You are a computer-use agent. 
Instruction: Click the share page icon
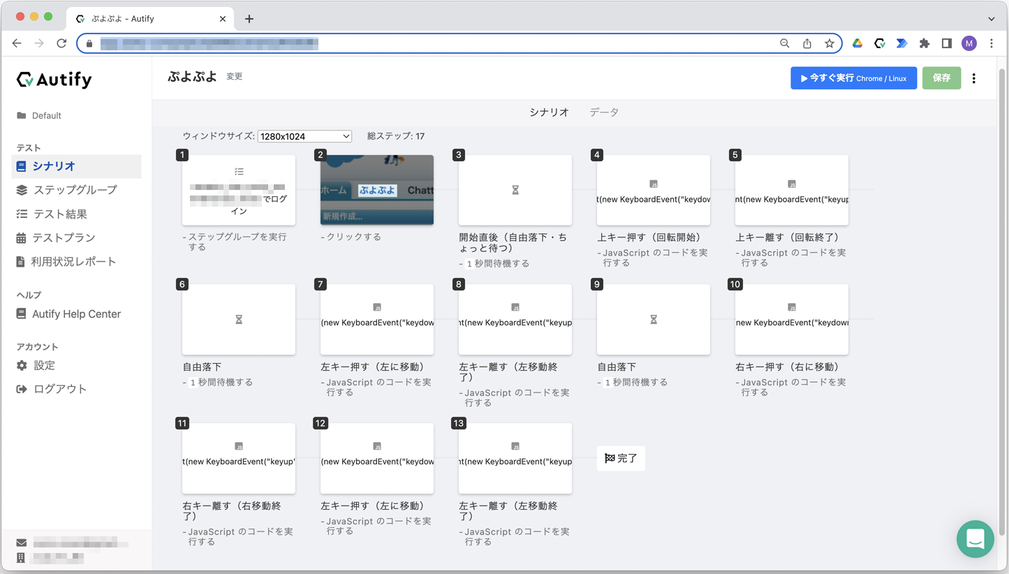[x=807, y=43]
